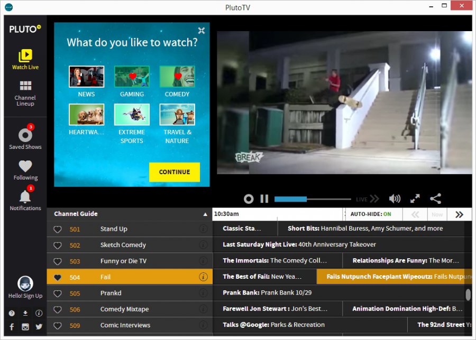This screenshot has width=476, height=340.
Task: Select the EXTREME SPORTS category
Action: tap(132, 115)
